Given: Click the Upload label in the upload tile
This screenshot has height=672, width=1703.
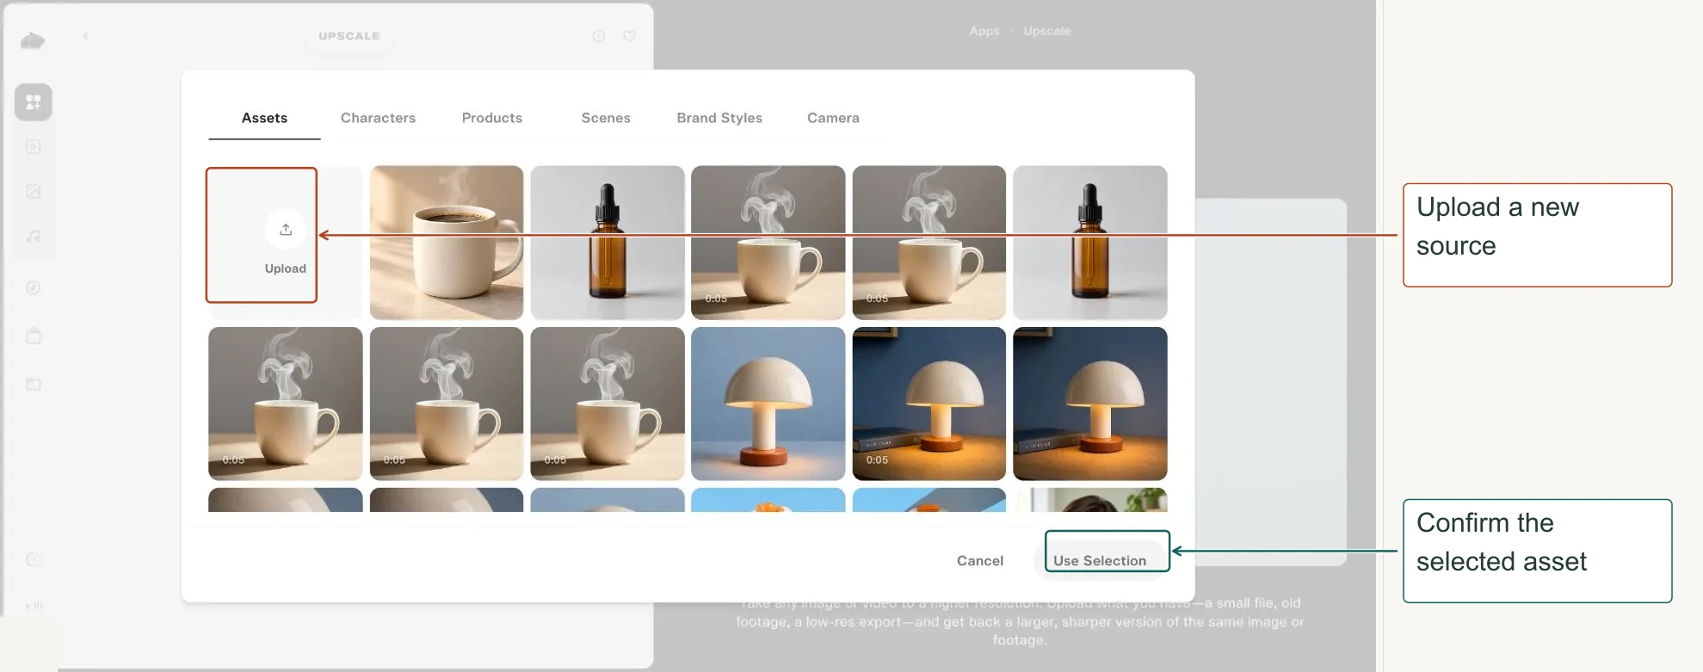Looking at the screenshot, I should point(286,268).
